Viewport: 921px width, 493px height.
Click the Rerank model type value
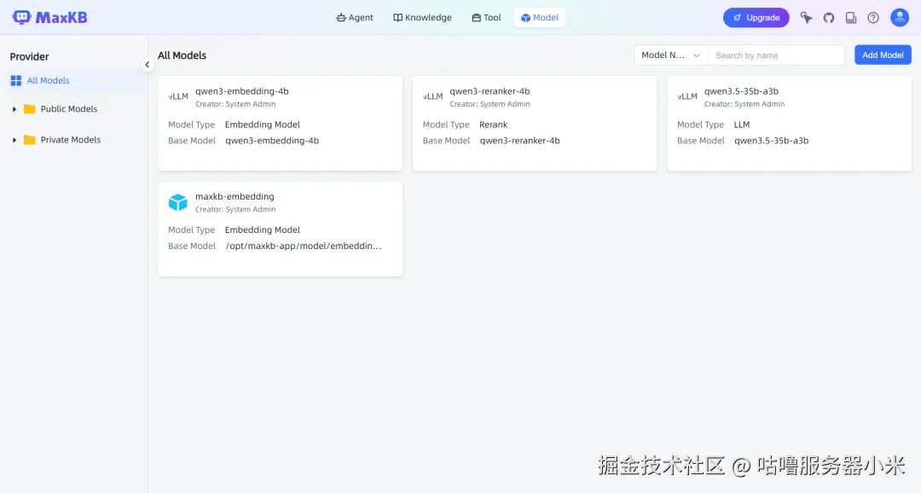(x=494, y=125)
